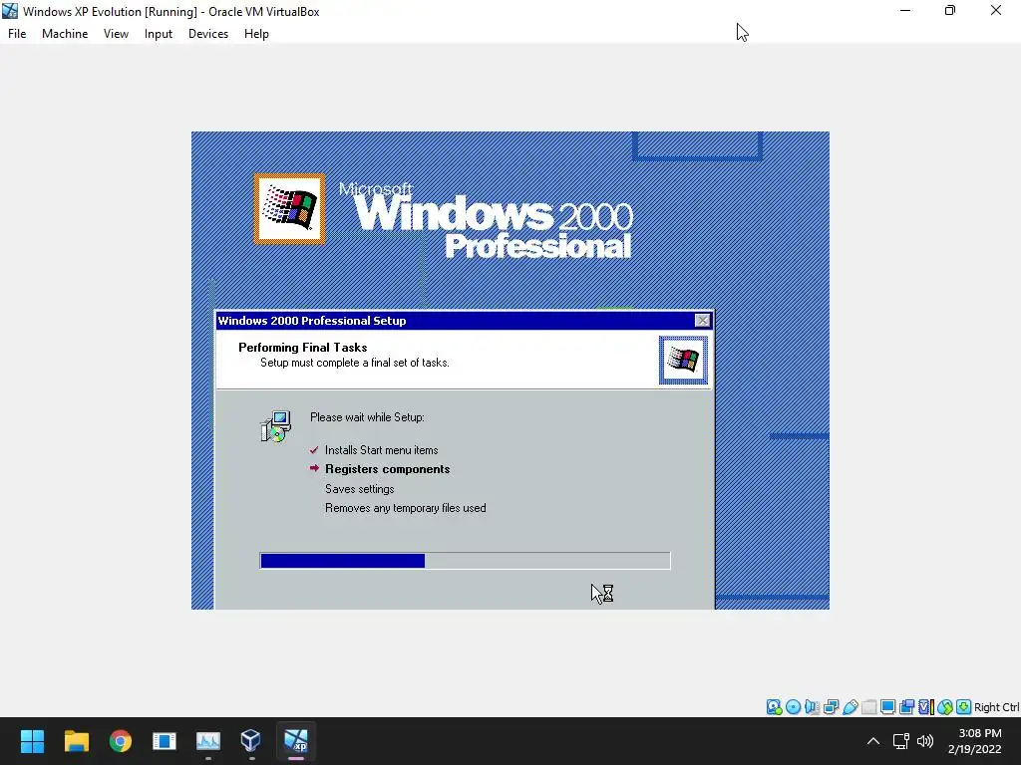Click the USB devices indicator icon
This screenshot has height=765, width=1021.
point(850,707)
